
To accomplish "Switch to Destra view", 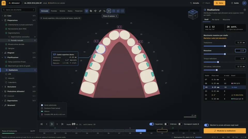I will click(x=70, y=11).
